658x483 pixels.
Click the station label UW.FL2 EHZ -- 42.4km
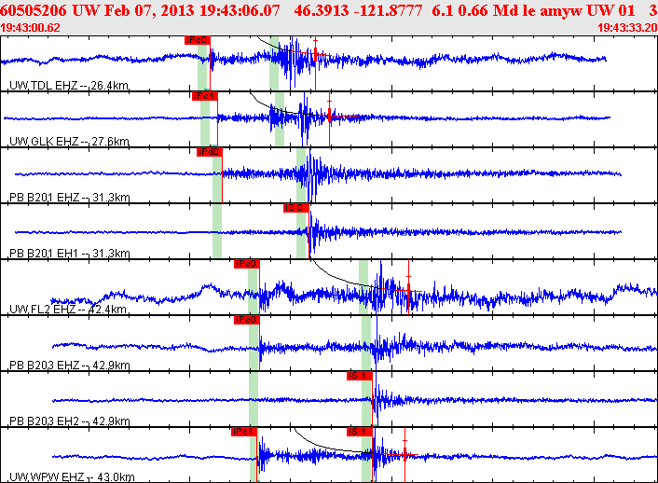[x=68, y=310]
